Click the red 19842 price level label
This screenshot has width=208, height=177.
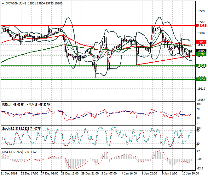pos(201,42)
